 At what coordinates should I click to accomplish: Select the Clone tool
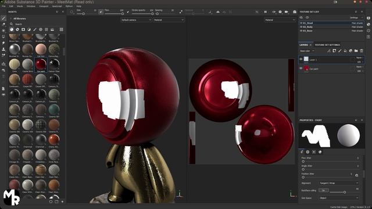[x=3, y=49]
